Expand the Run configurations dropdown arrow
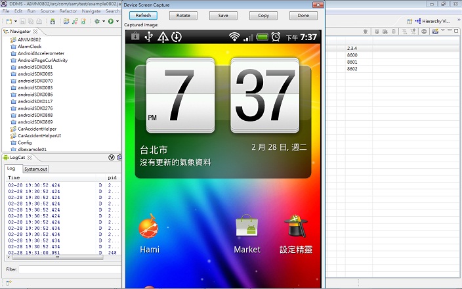 [117, 21]
